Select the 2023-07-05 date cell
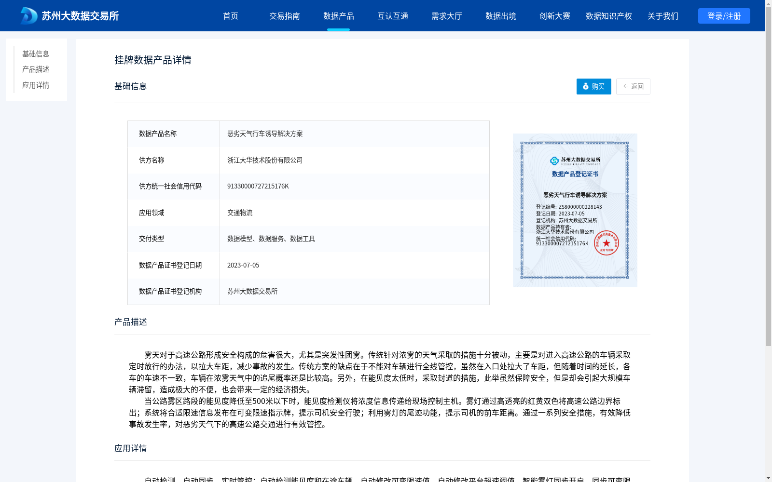 [243, 265]
